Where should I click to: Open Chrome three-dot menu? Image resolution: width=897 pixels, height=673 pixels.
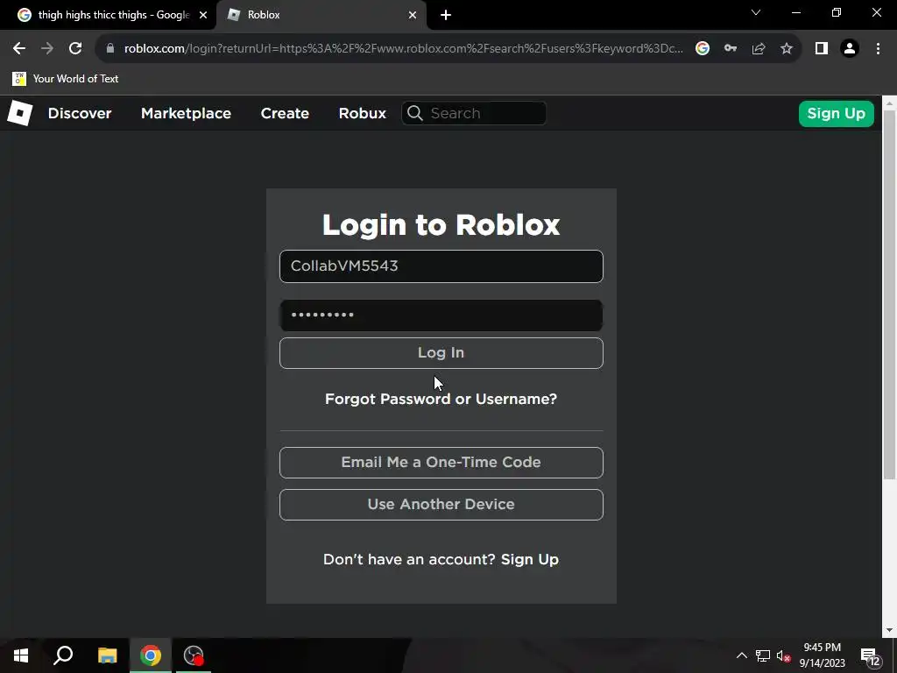point(878,48)
